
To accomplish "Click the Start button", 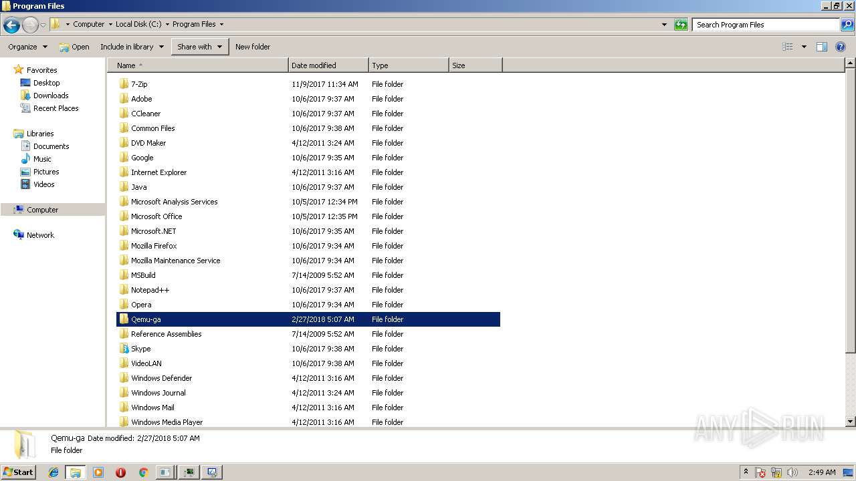I will click(18, 472).
